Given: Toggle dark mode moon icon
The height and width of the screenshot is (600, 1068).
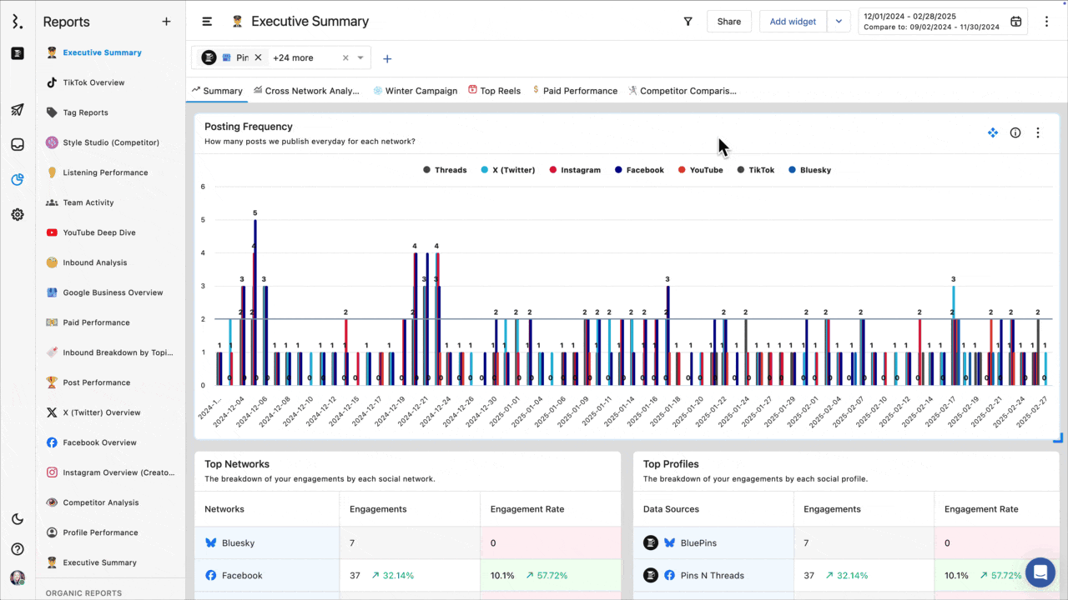Looking at the screenshot, I should pyautogui.click(x=18, y=519).
